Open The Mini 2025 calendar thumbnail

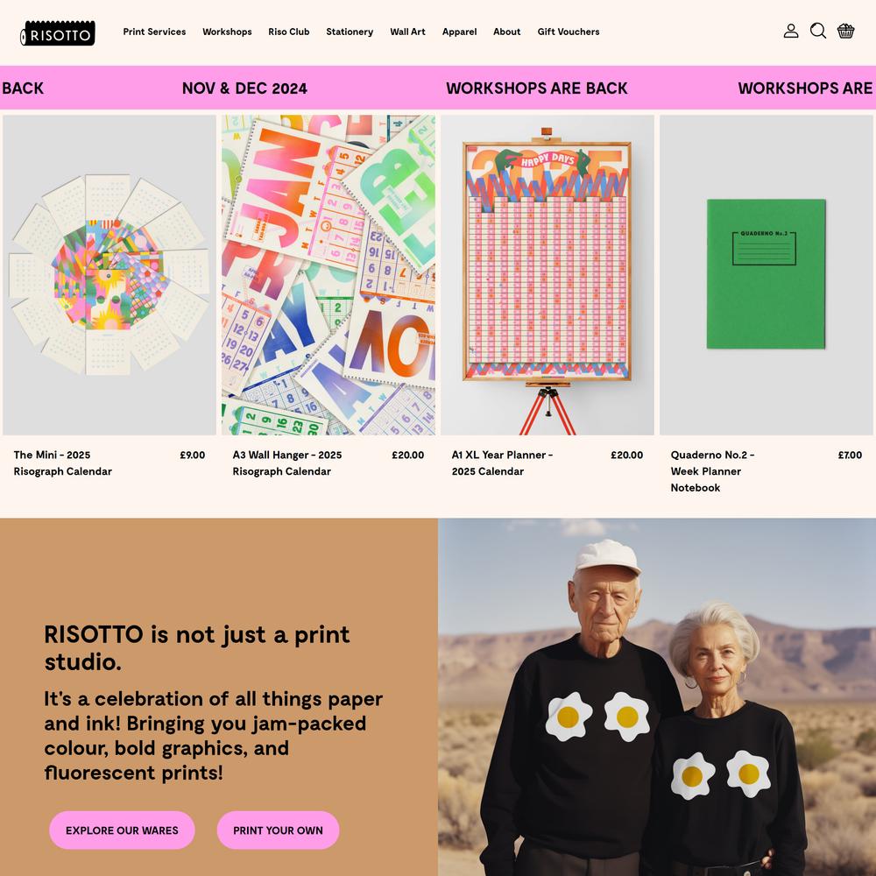[x=109, y=275]
